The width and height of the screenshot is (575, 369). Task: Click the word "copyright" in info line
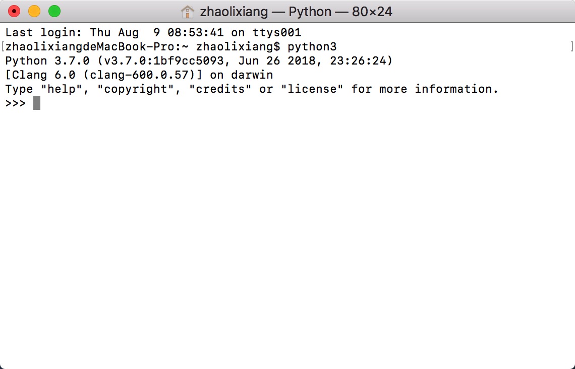coord(136,89)
